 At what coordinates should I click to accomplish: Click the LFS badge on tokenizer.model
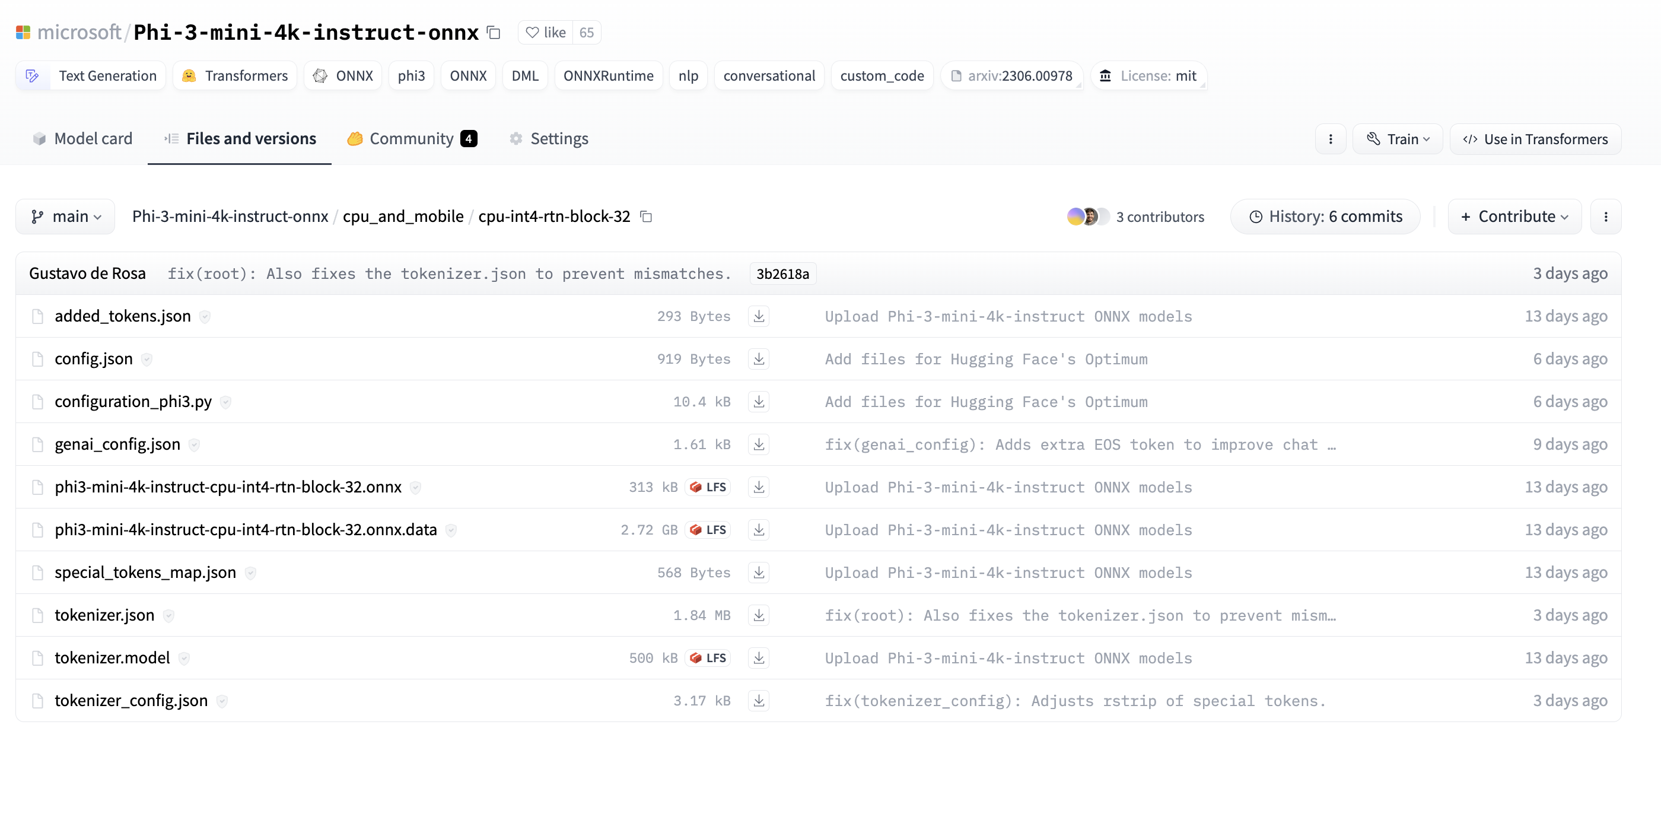(707, 657)
